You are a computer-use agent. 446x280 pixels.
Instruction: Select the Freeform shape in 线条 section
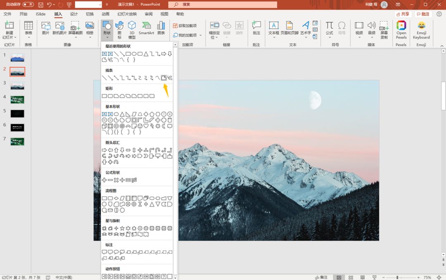point(164,78)
